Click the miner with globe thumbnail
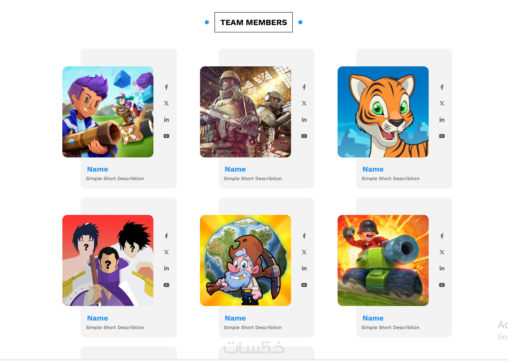508x361 pixels. click(x=245, y=260)
